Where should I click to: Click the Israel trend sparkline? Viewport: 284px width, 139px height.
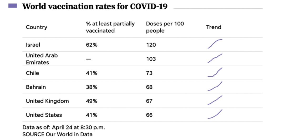point(215,44)
